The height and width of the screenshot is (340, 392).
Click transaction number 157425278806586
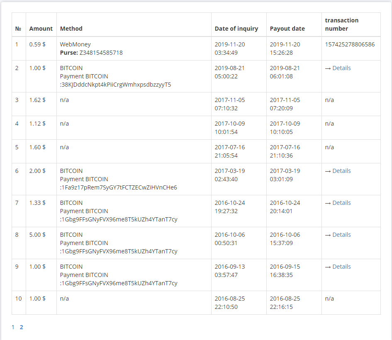click(x=350, y=44)
